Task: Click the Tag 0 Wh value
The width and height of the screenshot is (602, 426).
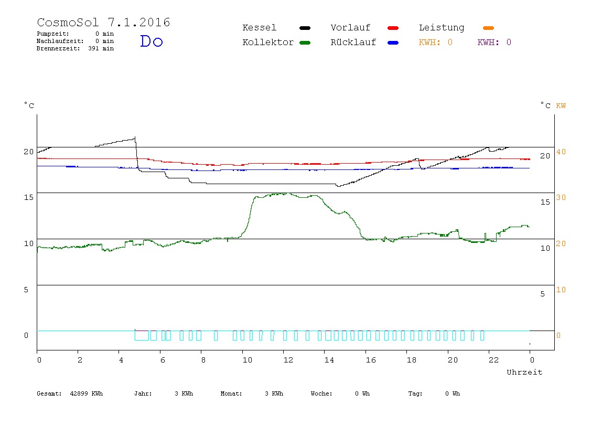Action: pos(434,393)
